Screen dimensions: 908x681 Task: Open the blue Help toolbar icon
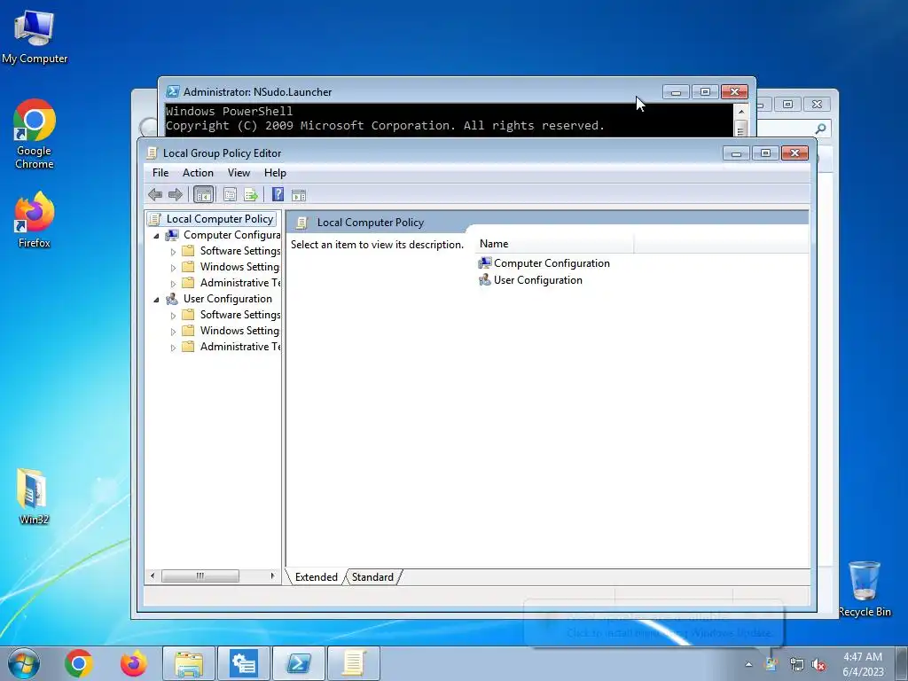(x=278, y=195)
